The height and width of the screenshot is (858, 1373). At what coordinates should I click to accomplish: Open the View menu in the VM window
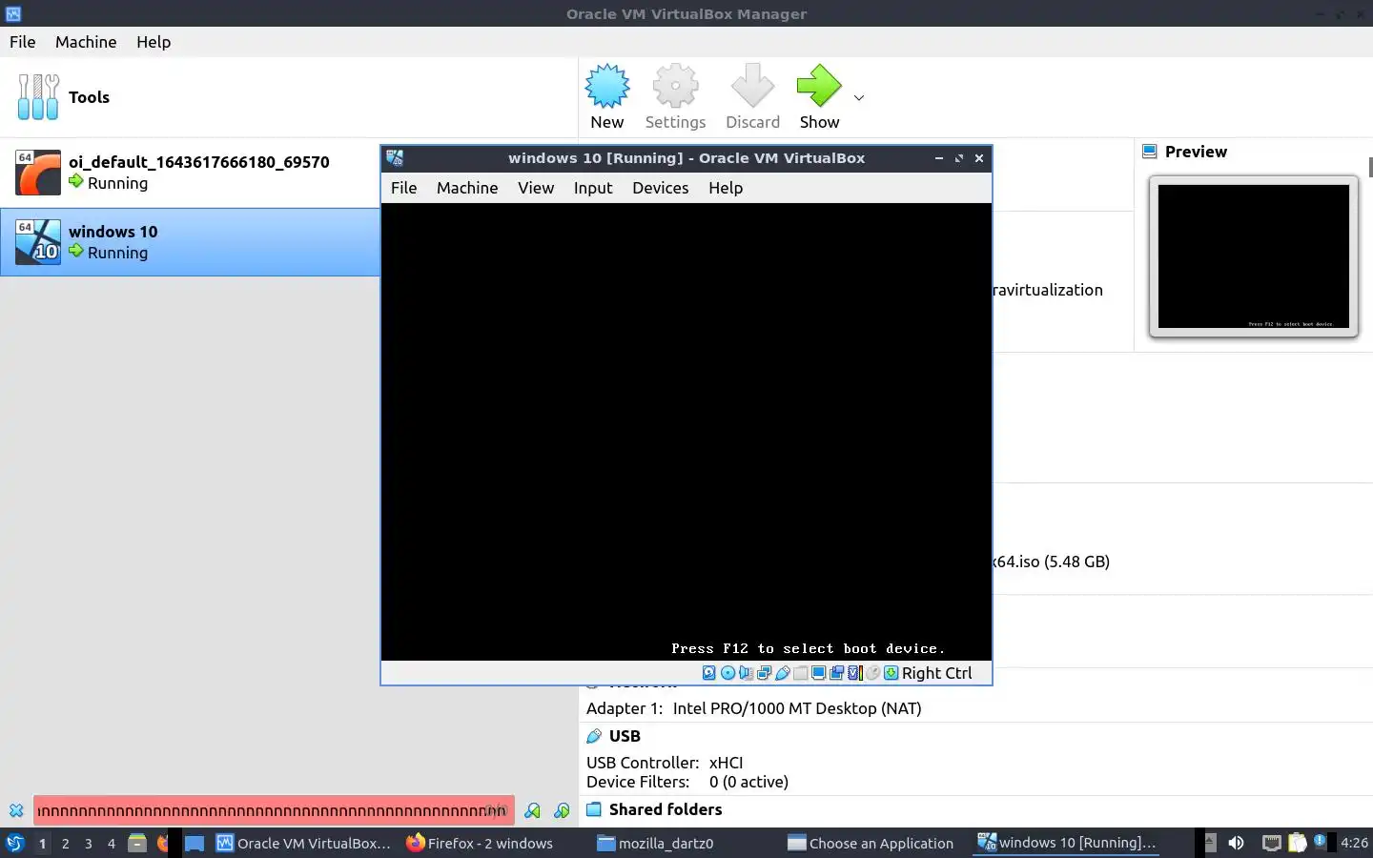(536, 188)
